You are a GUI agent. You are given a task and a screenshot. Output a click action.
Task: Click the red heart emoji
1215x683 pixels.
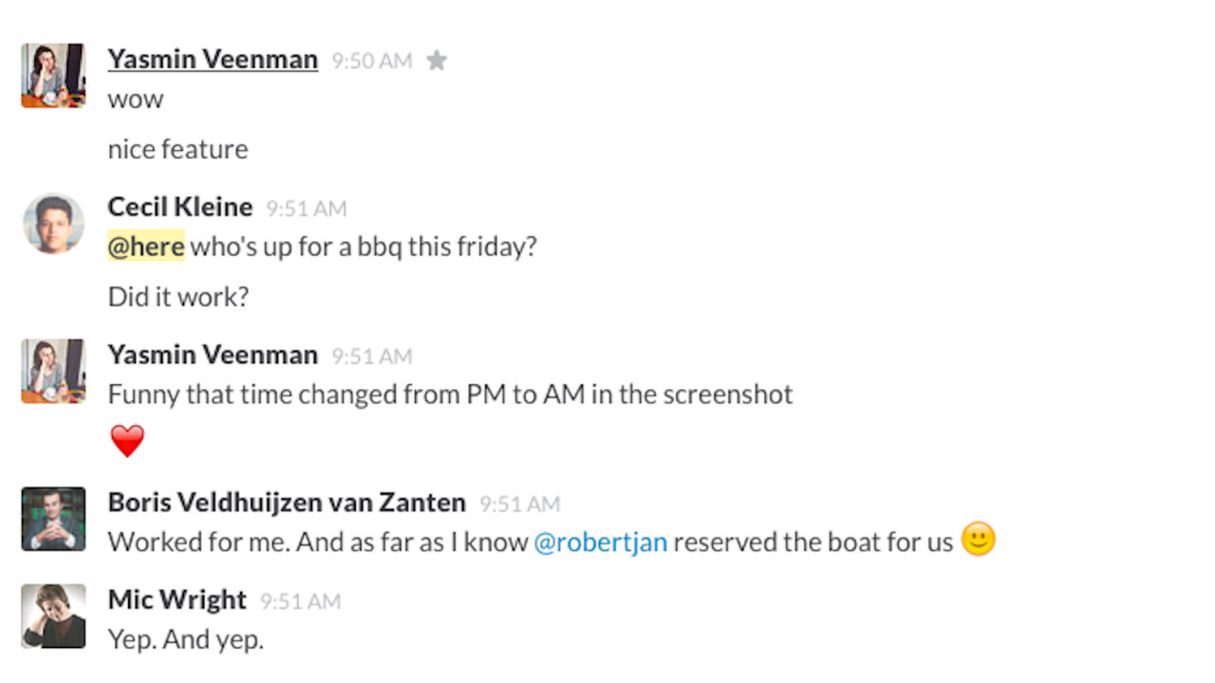(127, 441)
